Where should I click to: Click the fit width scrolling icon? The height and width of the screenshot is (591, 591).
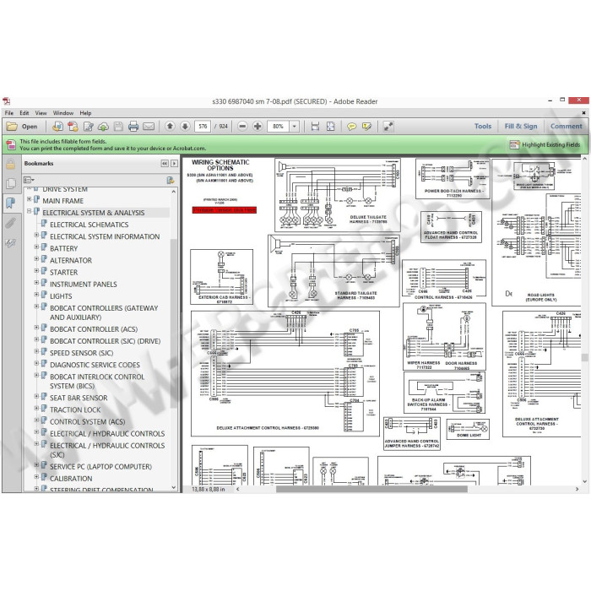coord(315,127)
